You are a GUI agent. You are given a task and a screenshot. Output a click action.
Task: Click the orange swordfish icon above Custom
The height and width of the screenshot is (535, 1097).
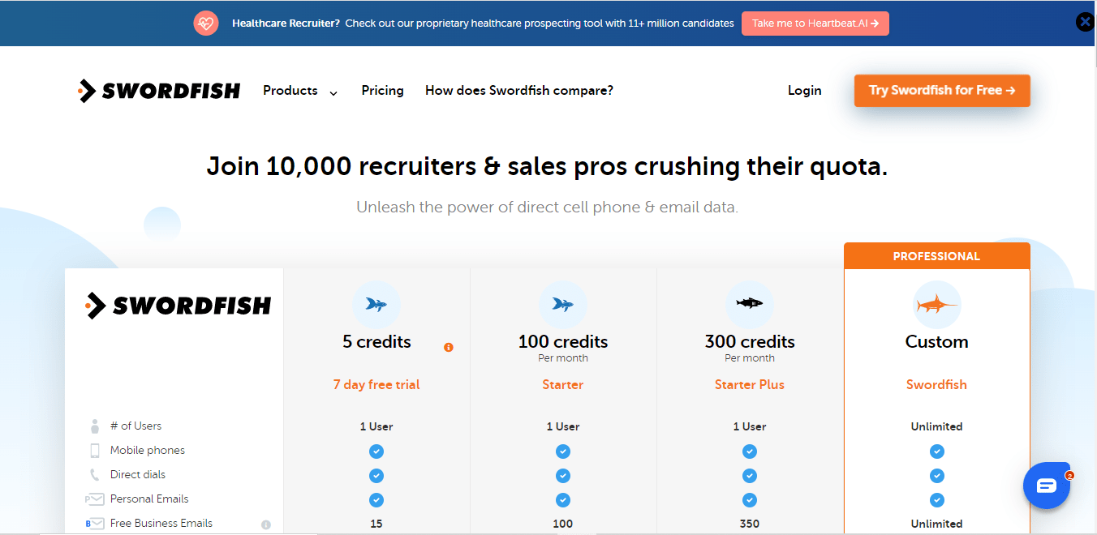(x=936, y=305)
